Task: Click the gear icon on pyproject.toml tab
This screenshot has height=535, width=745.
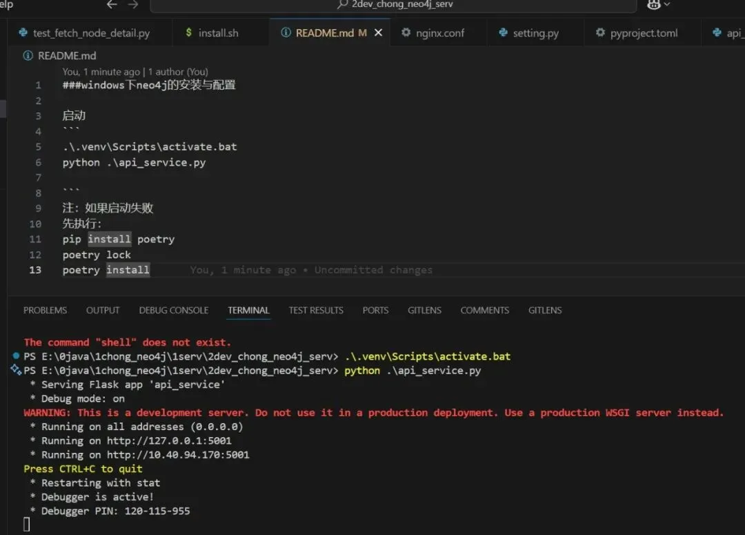Action: [x=601, y=32]
